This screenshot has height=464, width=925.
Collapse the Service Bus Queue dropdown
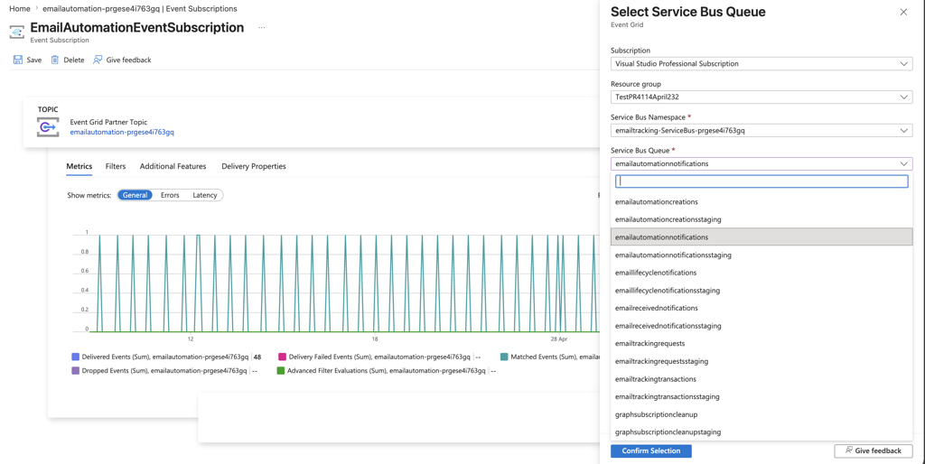761,164
